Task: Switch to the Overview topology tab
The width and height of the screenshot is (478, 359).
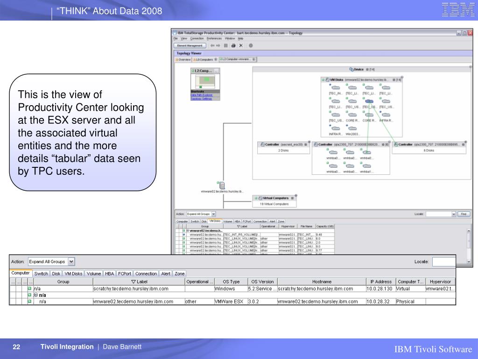Action: pos(183,59)
